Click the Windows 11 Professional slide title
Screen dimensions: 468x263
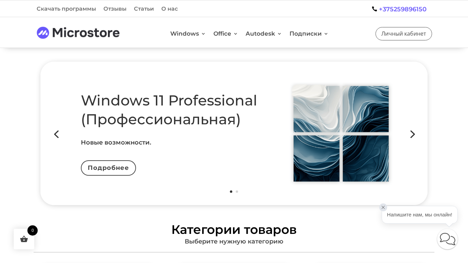[x=169, y=110]
